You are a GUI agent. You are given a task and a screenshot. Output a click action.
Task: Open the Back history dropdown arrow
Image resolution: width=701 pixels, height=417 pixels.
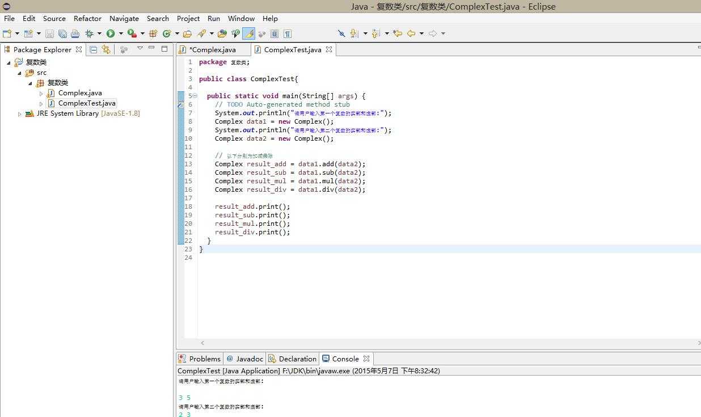pos(421,33)
